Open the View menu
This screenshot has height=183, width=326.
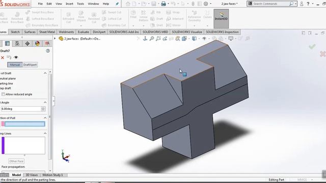point(59,4)
